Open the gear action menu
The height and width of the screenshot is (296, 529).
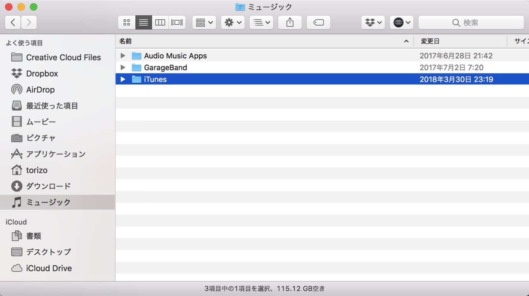(x=233, y=22)
